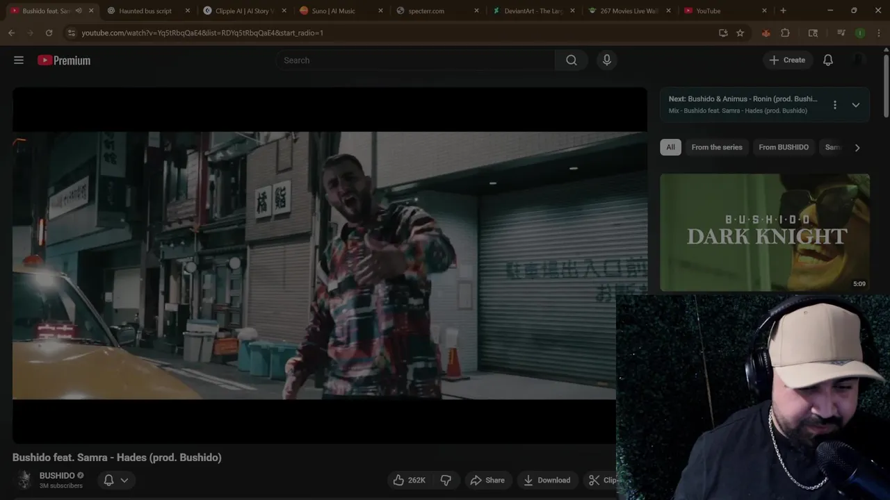
Task: Open BUSHIDO channel avatar
Action: tap(24, 480)
